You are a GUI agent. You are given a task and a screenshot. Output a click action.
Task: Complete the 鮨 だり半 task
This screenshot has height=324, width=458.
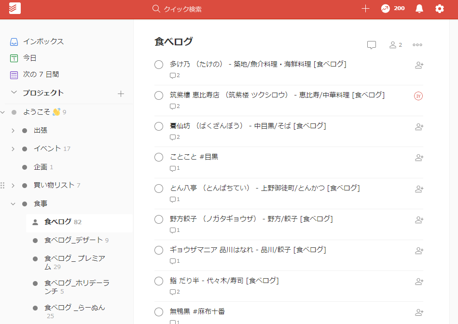[x=159, y=281]
